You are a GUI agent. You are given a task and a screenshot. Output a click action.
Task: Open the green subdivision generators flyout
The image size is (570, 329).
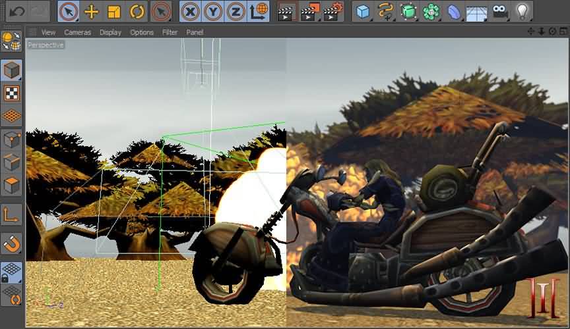tap(408, 12)
